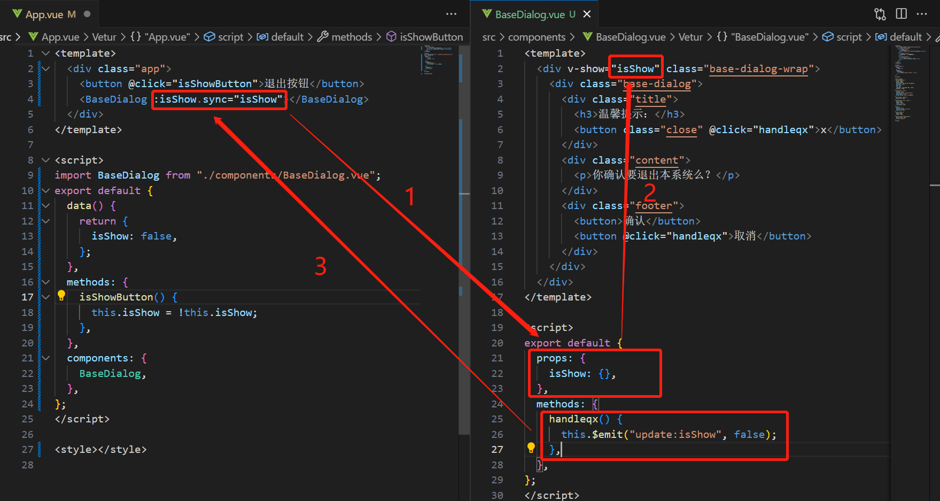Image resolution: width=940 pixels, height=501 pixels.
Task: Collapse template fold on line 1 in App.vue
Action: coord(46,53)
